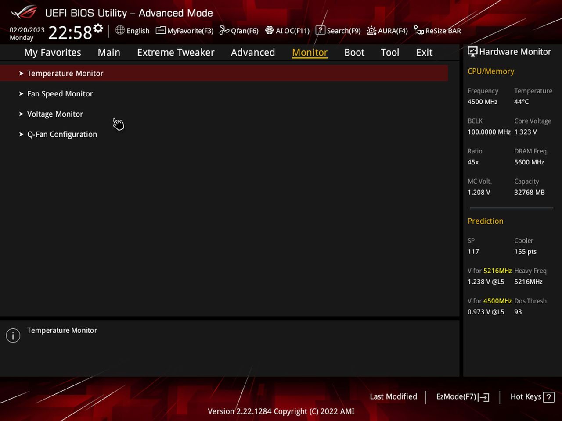Change language via English label
The width and height of the screenshot is (562, 421).
(x=138, y=31)
